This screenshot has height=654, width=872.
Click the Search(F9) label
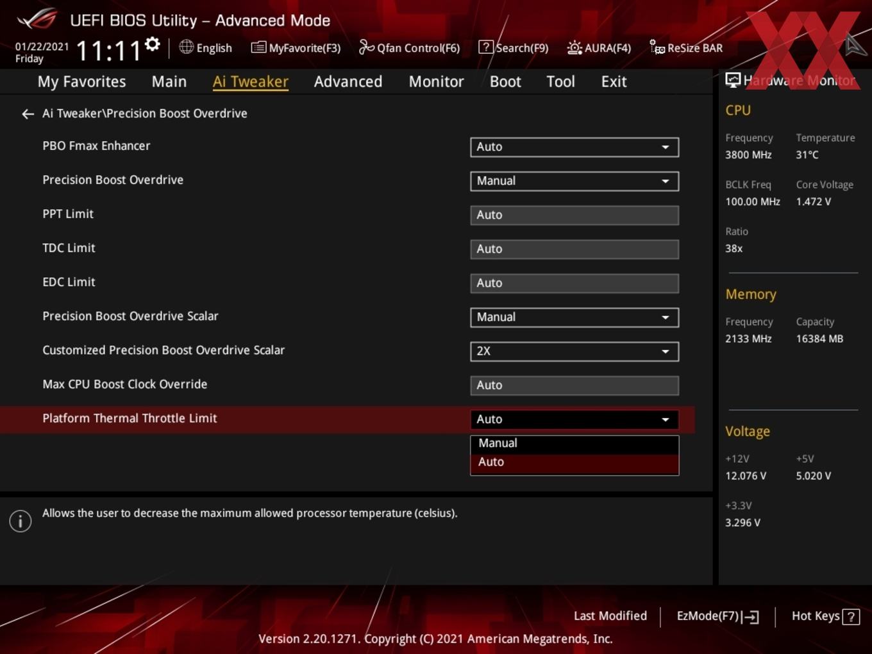click(x=522, y=48)
